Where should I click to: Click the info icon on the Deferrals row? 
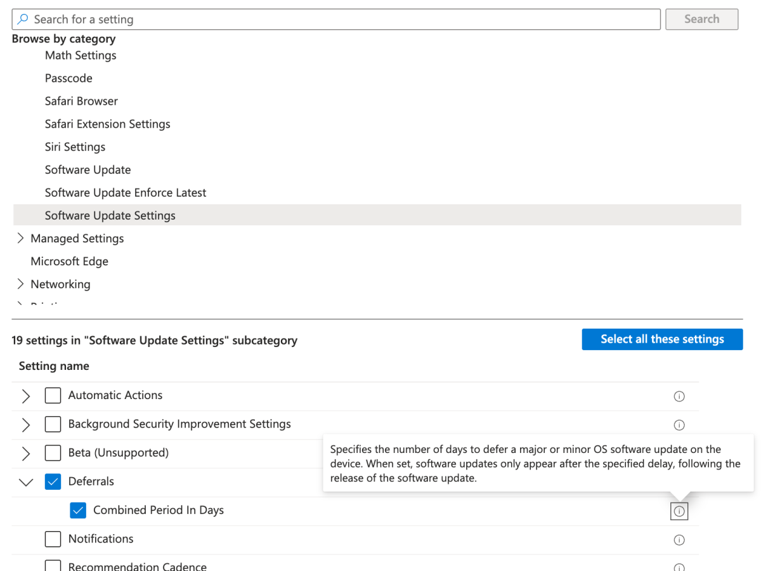click(x=679, y=482)
